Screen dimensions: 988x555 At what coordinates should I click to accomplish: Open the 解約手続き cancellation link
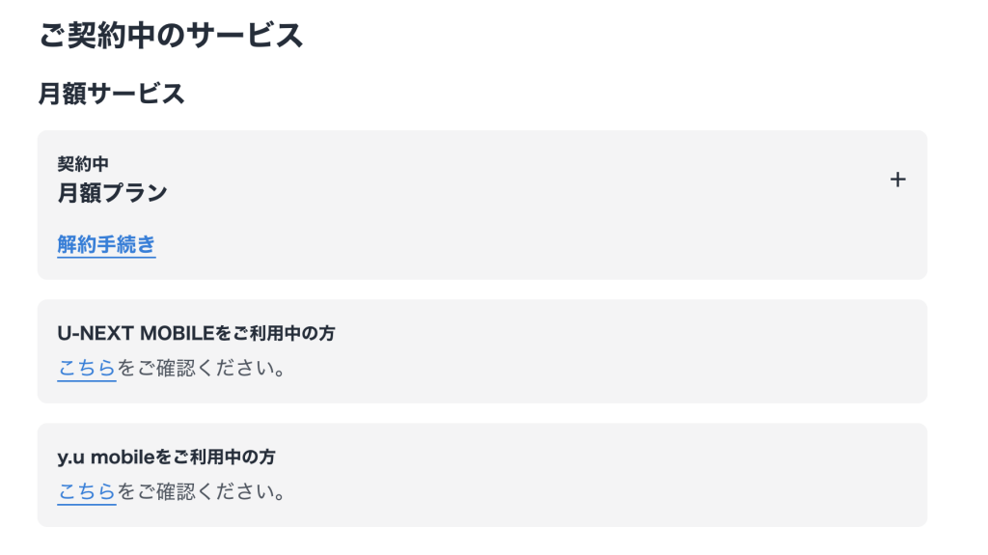(x=106, y=244)
